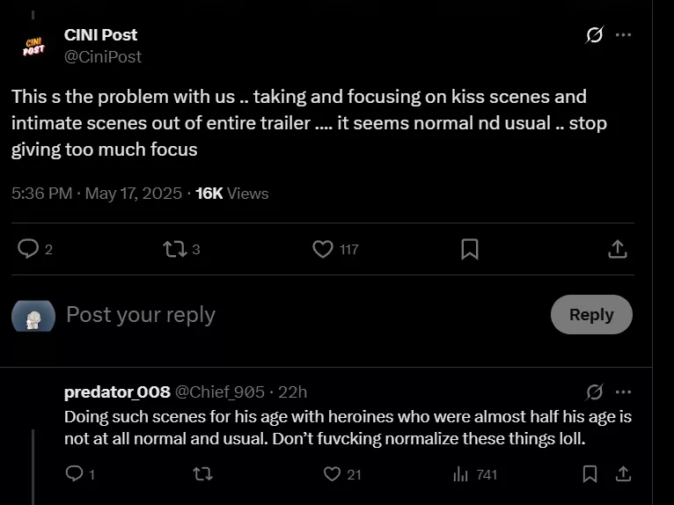674x505 pixels.
Task: Repost predator_008's comment
Action: [x=202, y=474]
